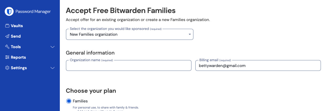This screenshot has width=327, height=111.
Task: Expand the Settings menu chevron
Action: (x=52, y=68)
